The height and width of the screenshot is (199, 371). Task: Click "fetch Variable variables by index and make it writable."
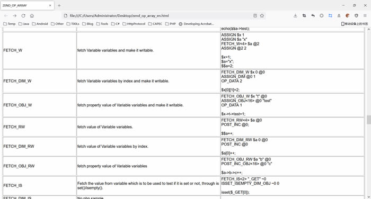[123, 81]
